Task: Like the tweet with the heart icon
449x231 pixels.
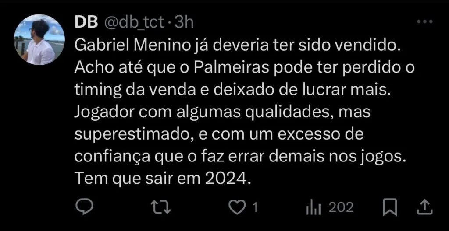Action: (x=239, y=207)
